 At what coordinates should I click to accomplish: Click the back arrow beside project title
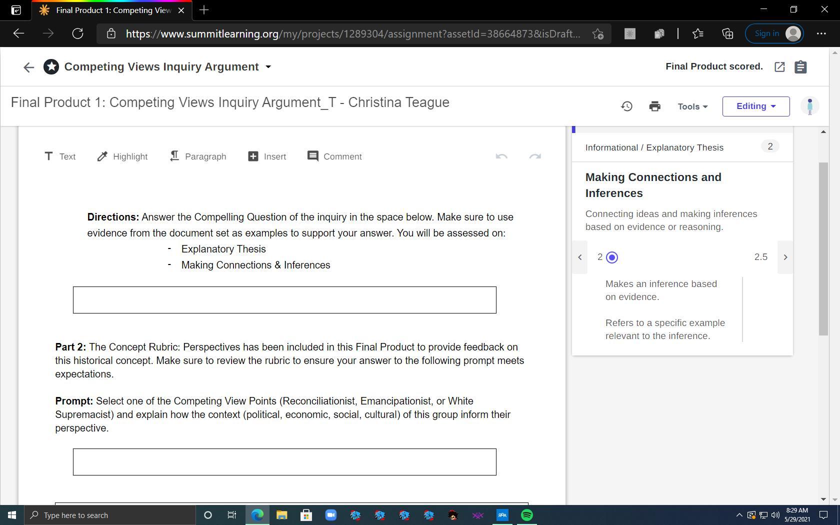pyautogui.click(x=28, y=67)
